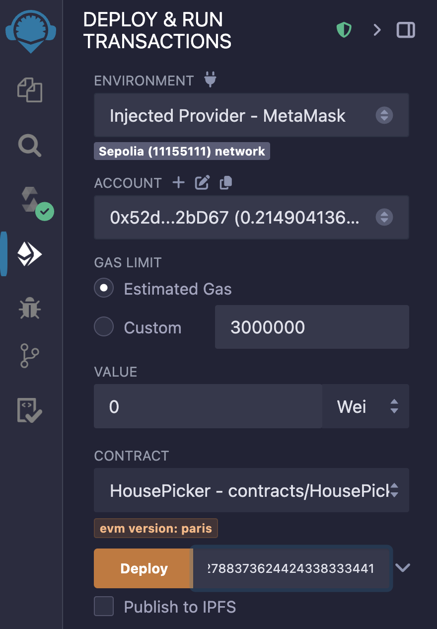
Task: Select the Estimated Gas radio button
Action: (104, 289)
